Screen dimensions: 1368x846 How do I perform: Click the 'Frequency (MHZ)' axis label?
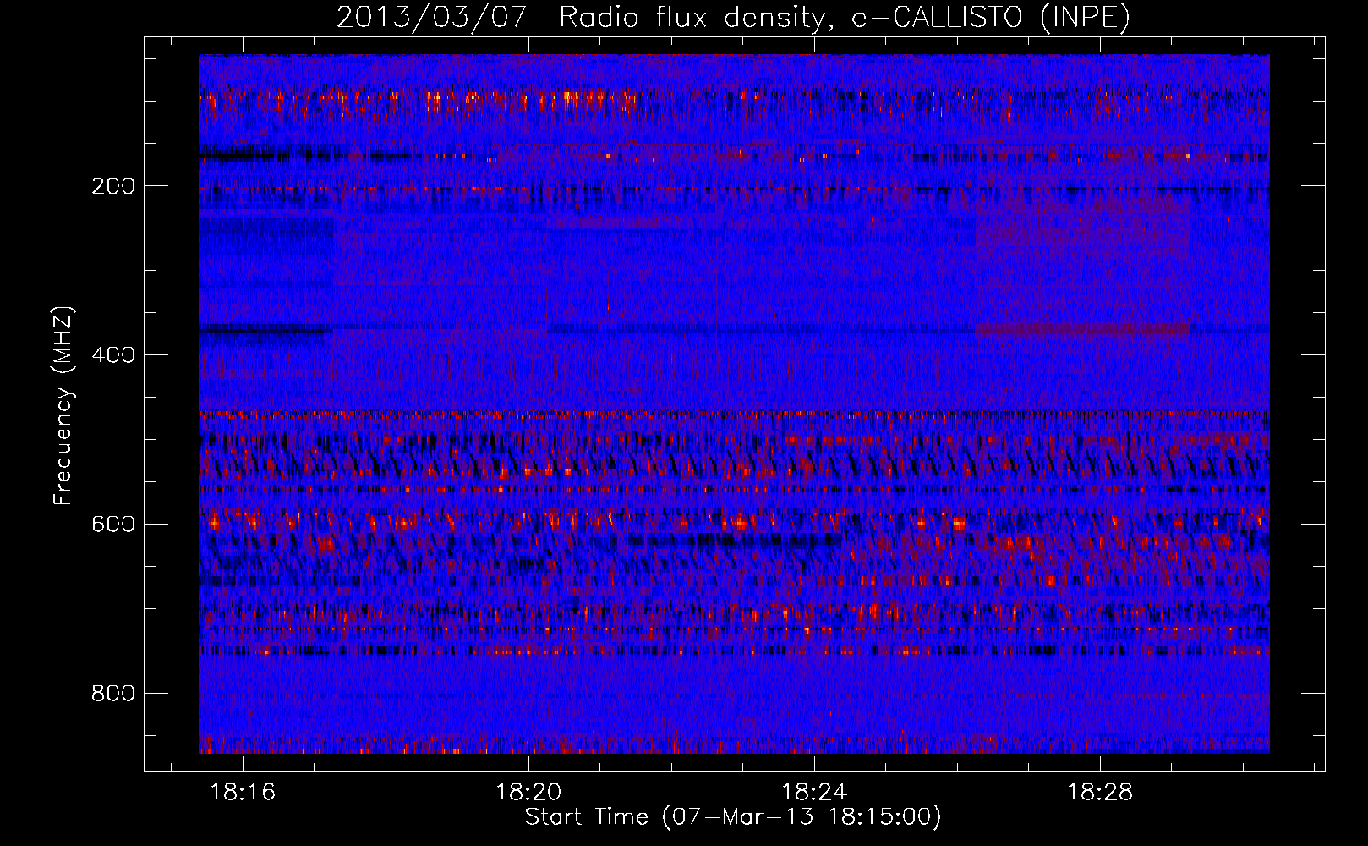pyautogui.click(x=63, y=406)
